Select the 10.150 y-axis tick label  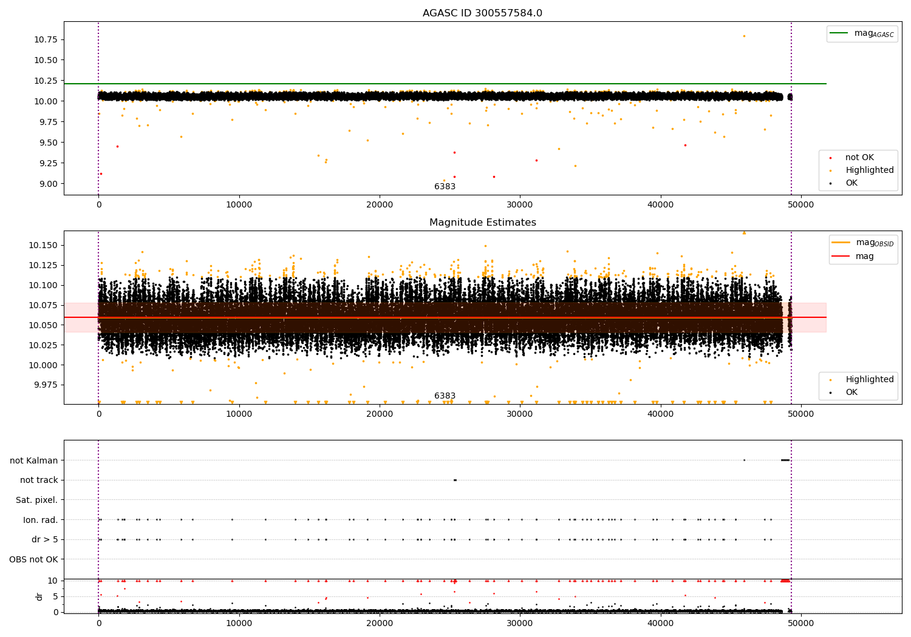point(43,245)
